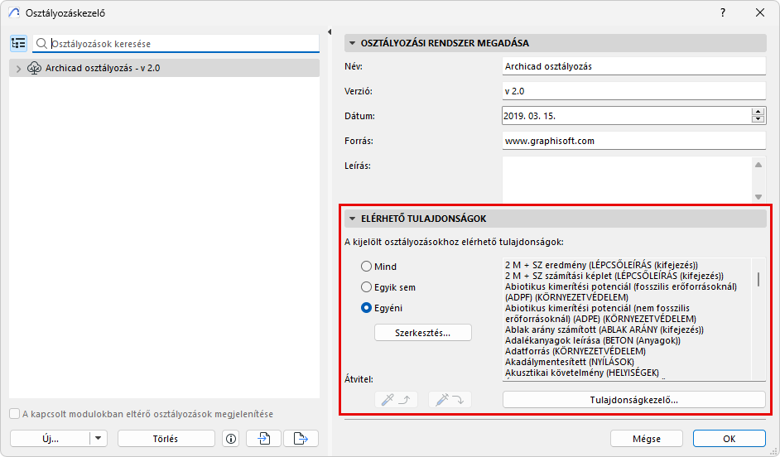780x457 pixels.
Task: Click '2 M + SZ számítási képlet' line
Action: tap(614, 276)
